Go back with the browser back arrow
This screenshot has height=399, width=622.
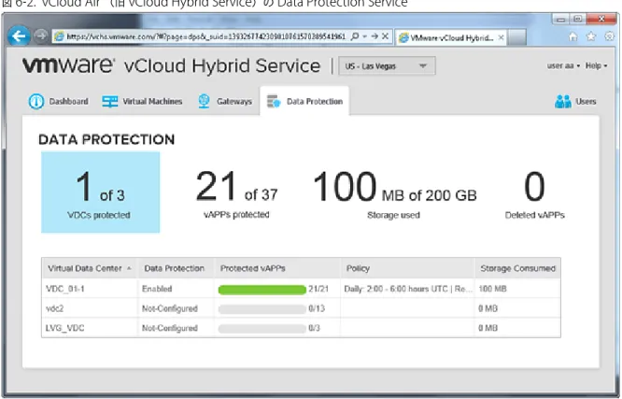[19, 36]
